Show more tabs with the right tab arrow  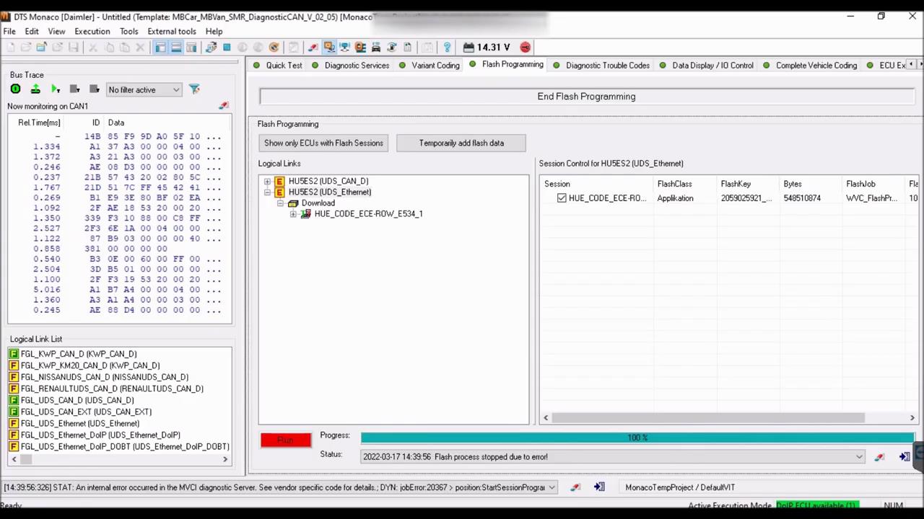[919, 65]
